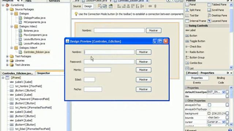Open the cursor property dropdown
The image size is (234, 131).
point(223,122)
